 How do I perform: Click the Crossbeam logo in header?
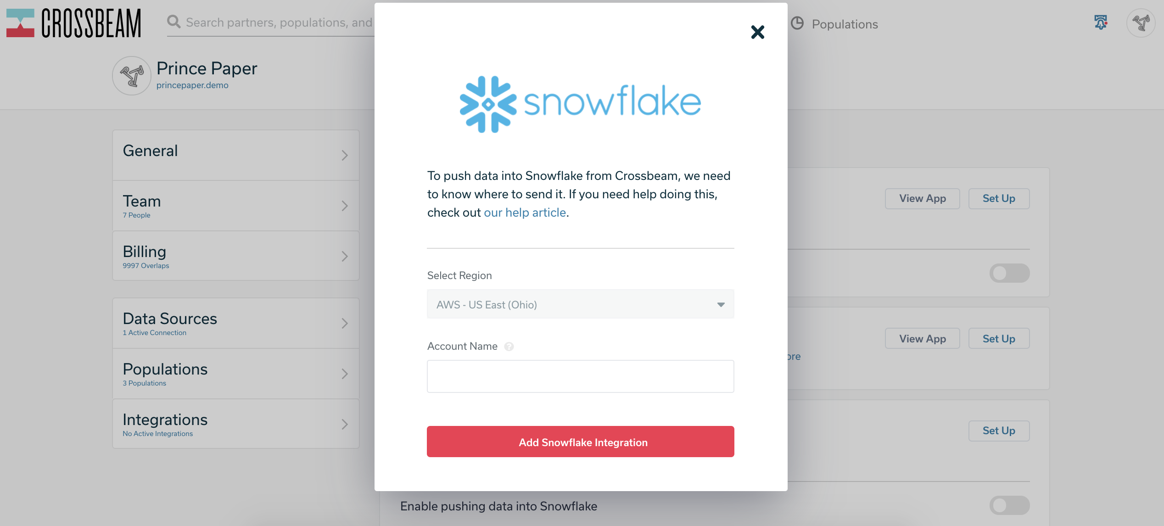tap(73, 23)
